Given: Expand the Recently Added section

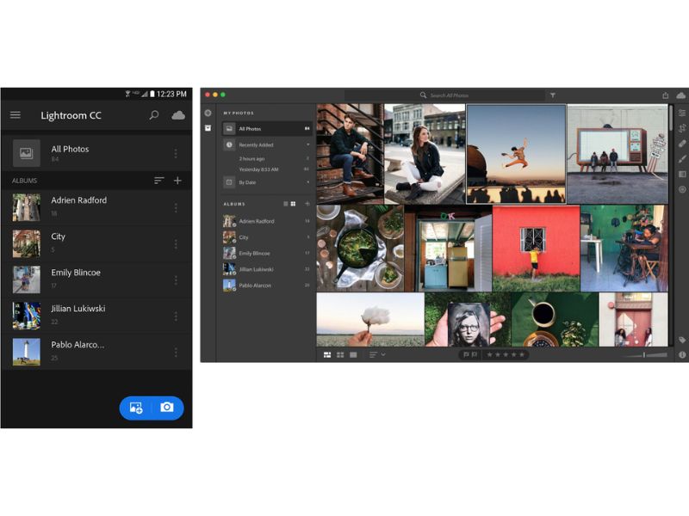Looking at the screenshot, I should pyautogui.click(x=307, y=144).
